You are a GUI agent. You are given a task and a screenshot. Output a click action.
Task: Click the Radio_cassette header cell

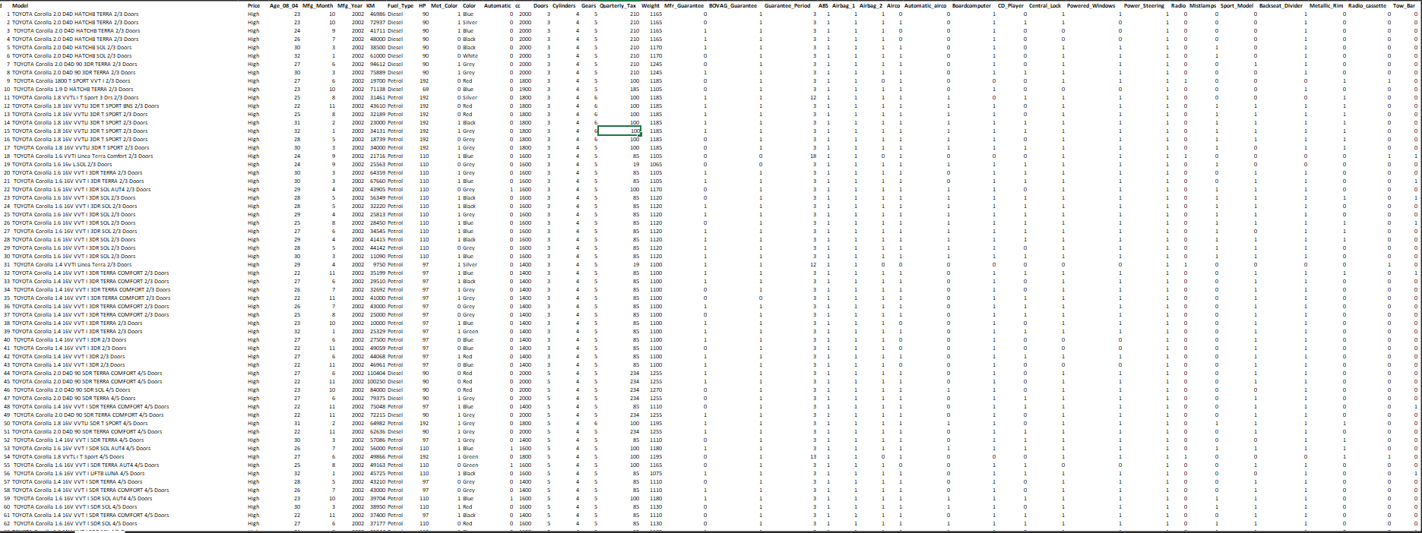[x=1367, y=5]
